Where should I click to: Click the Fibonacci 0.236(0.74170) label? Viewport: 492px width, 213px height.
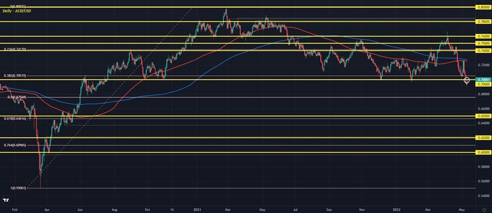click(x=15, y=49)
